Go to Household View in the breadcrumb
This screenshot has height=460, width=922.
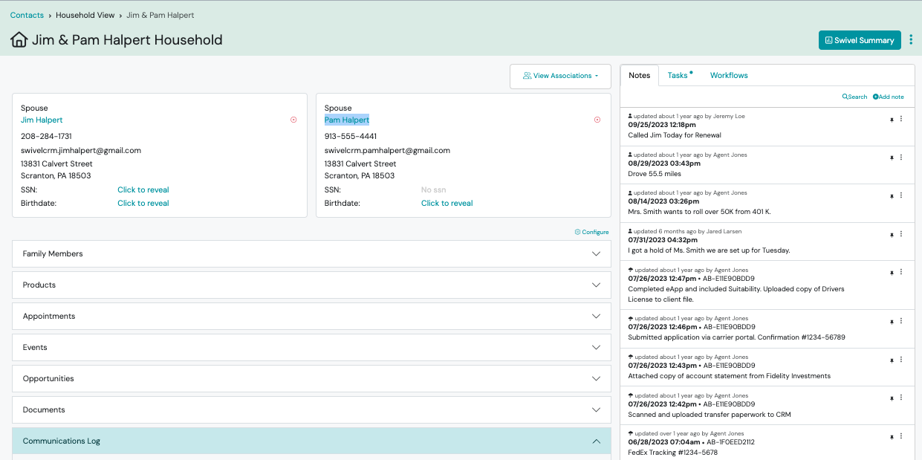pyautogui.click(x=85, y=15)
